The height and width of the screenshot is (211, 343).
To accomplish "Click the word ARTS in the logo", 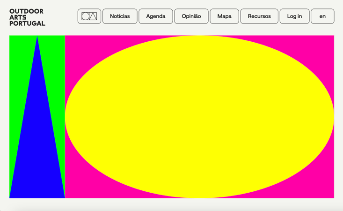I will click(x=18, y=17).
